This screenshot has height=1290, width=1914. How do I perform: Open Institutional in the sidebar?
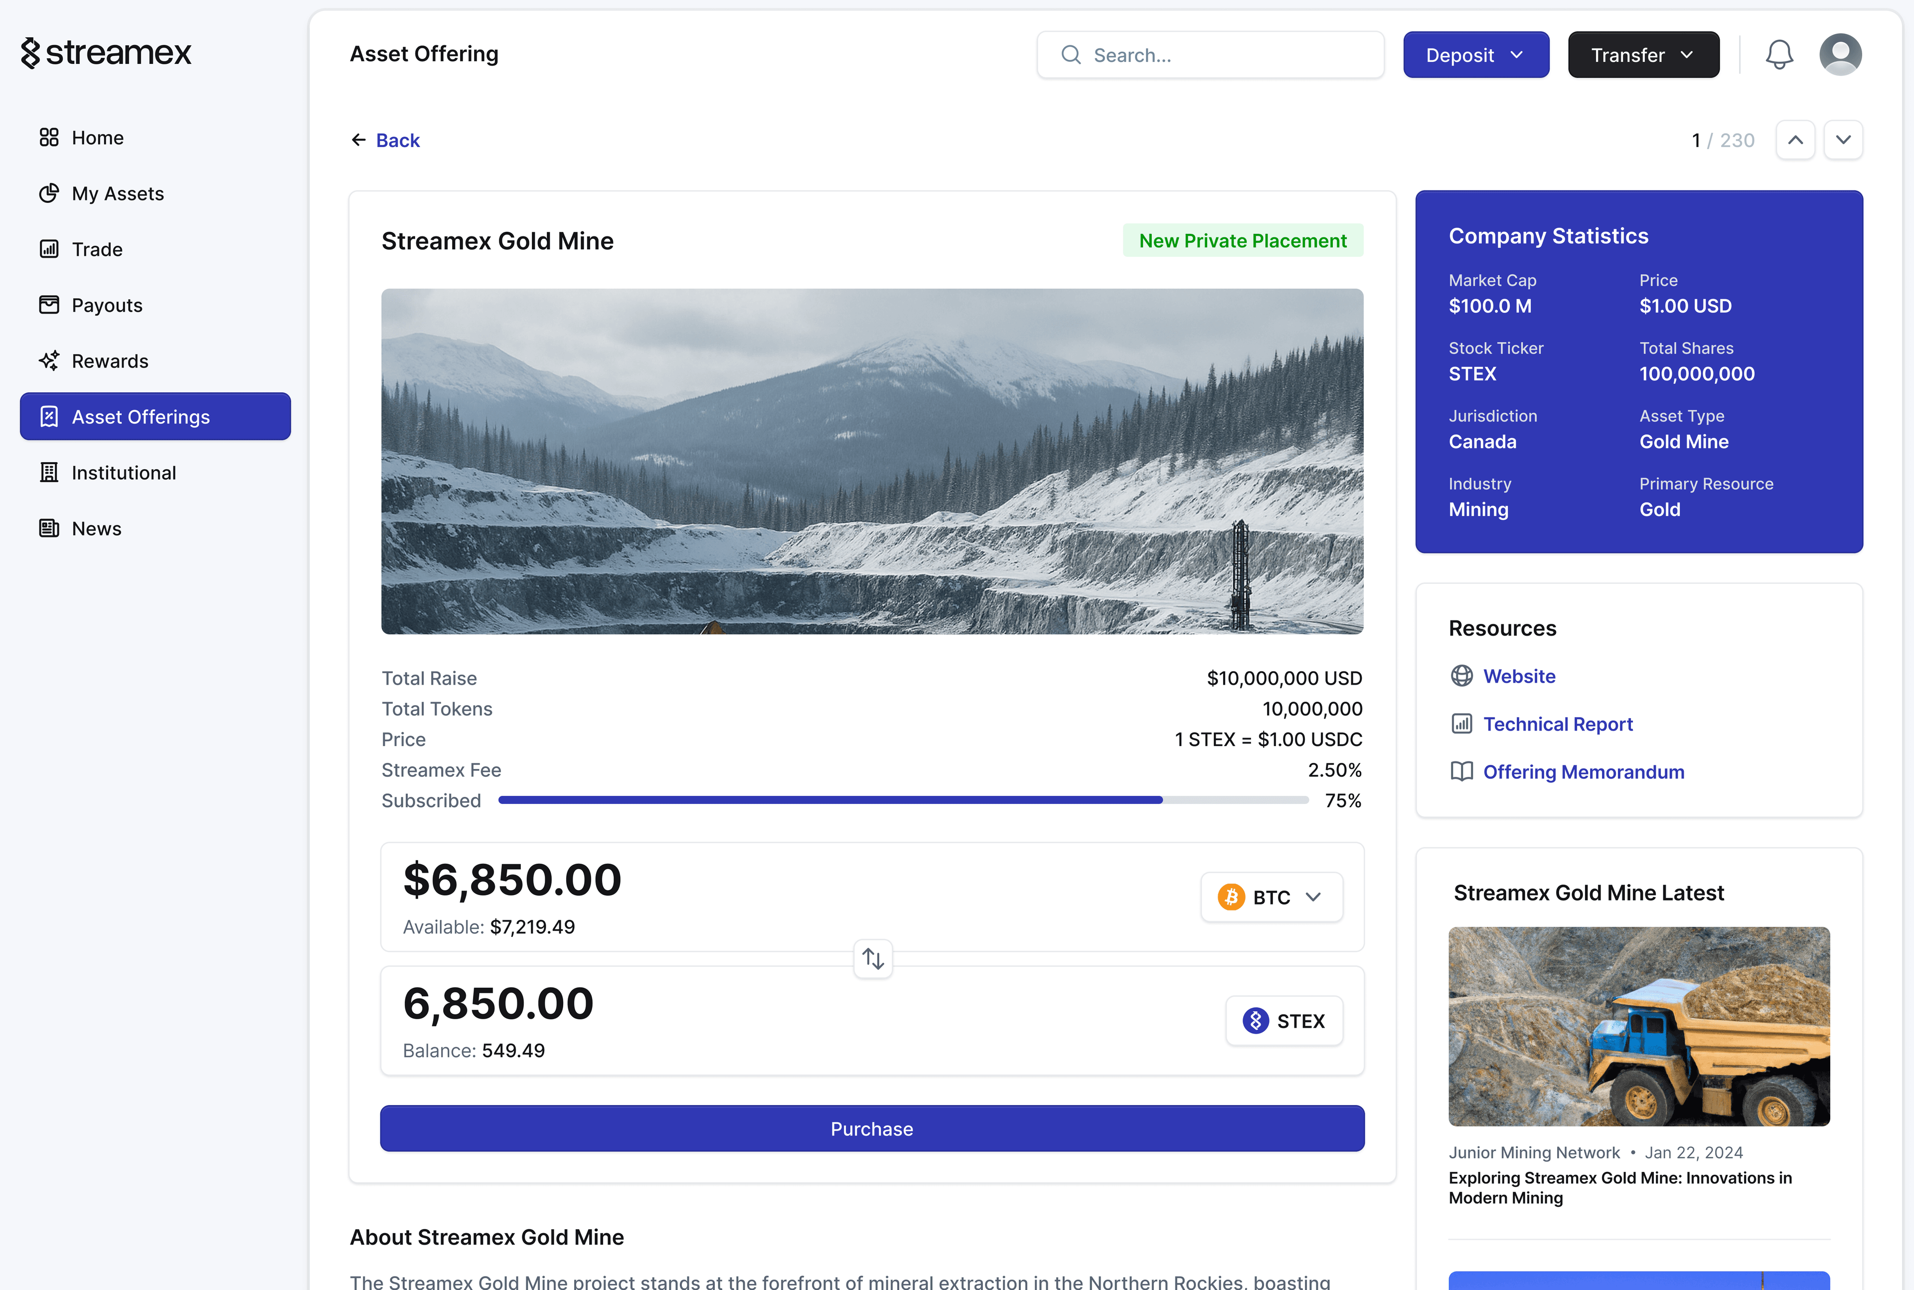[156, 473]
